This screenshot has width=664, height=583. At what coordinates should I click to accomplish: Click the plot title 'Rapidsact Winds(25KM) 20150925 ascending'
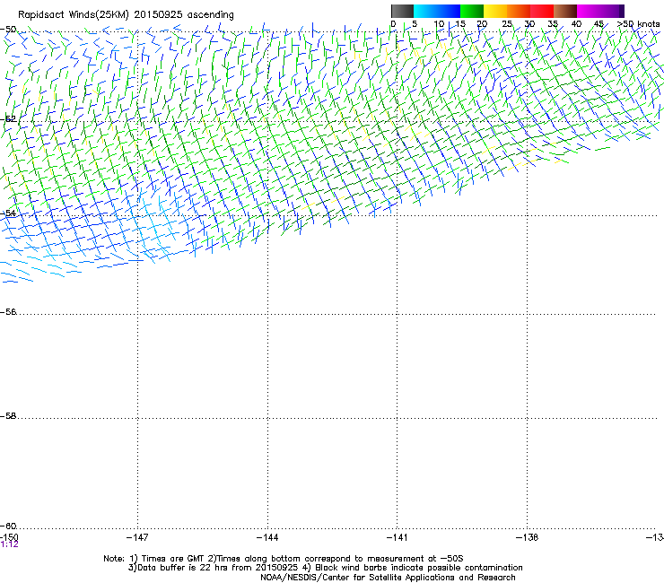126,15
